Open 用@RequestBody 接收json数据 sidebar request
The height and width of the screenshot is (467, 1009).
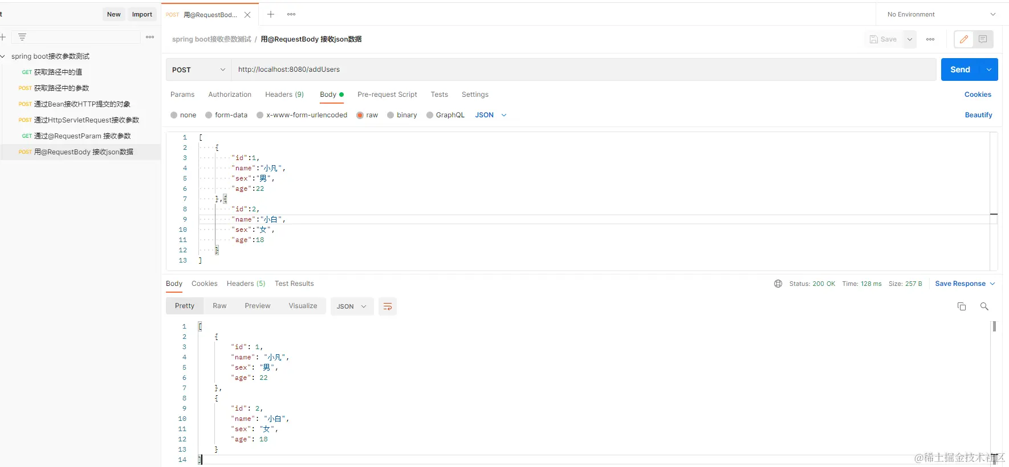pos(80,152)
